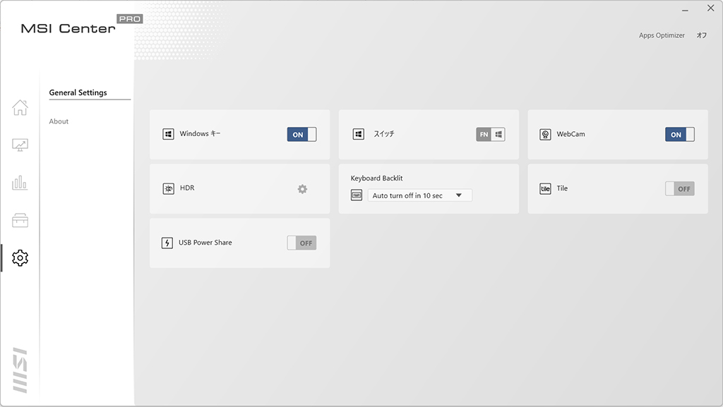723x407 pixels.
Task: Click the WebCam camera icon
Action: point(545,135)
